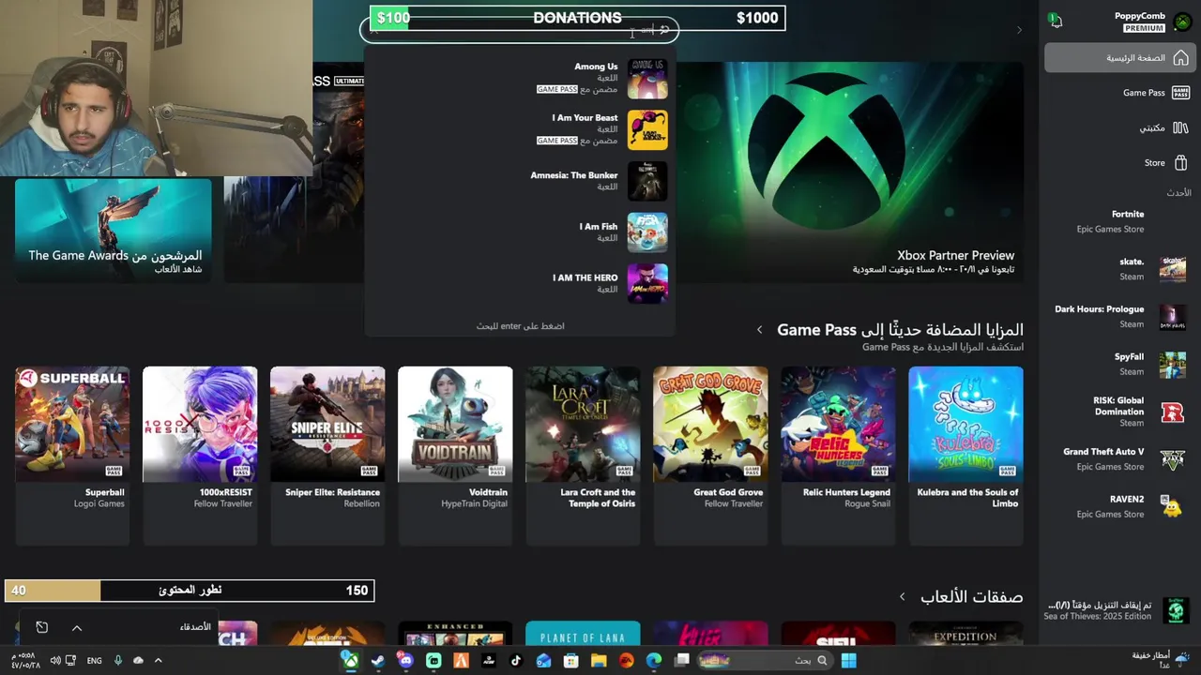Expand the system tray hidden icons chevron
This screenshot has height=675, width=1201.
158,661
